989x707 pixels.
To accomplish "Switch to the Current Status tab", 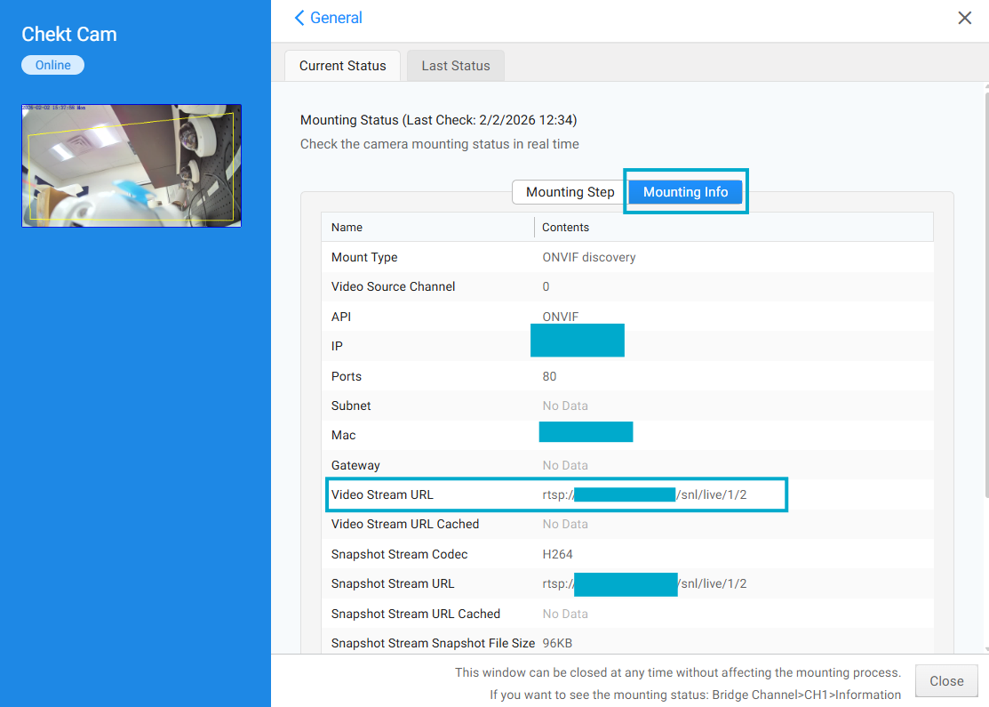I will tap(342, 66).
